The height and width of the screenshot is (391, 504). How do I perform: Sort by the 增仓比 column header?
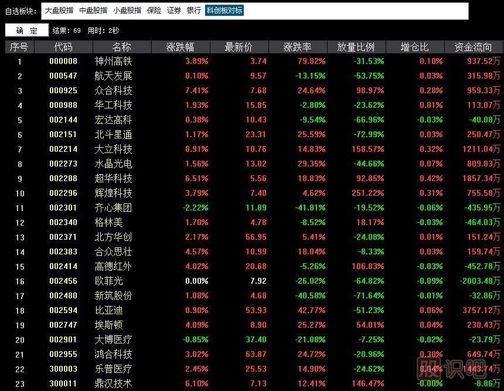415,47
